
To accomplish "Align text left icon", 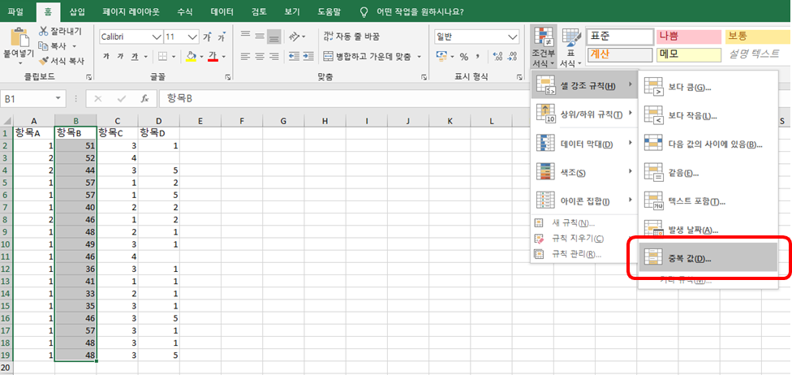I will (x=246, y=56).
